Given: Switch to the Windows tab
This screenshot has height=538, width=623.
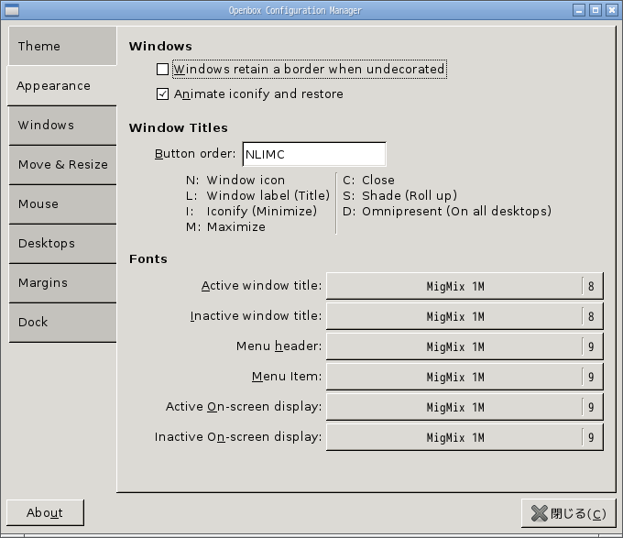Looking at the screenshot, I should pos(62,126).
